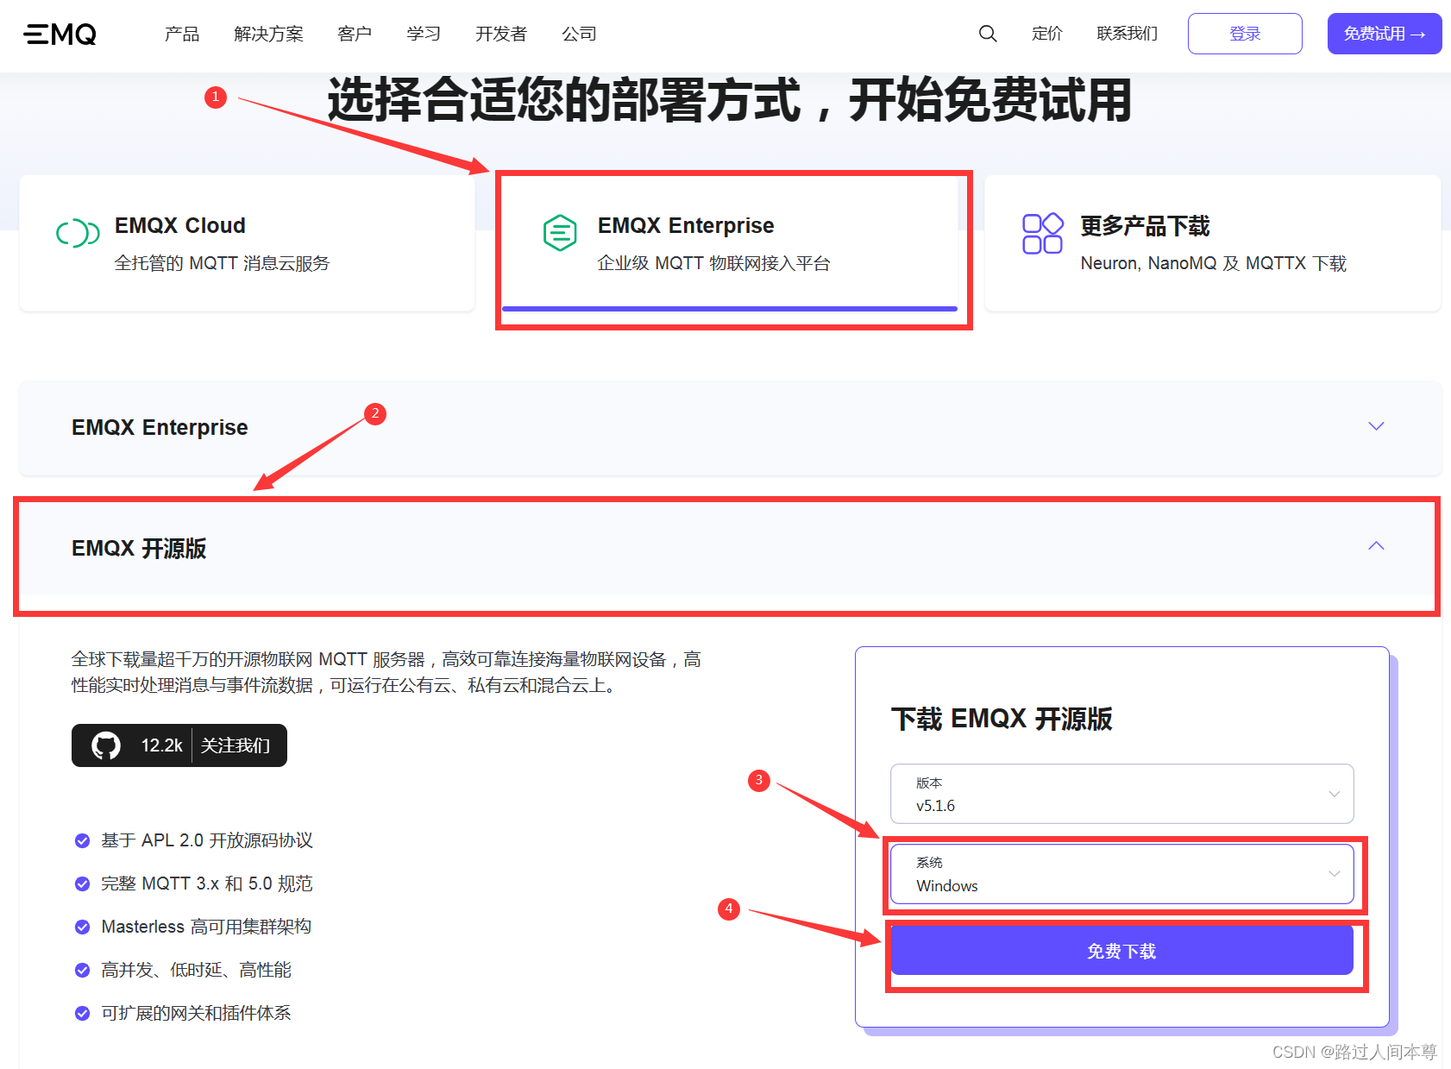Screen dimensions: 1451x1069
Task: Click the EMQX Enterprise hexagon icon
Action: (x=560, y=232)
